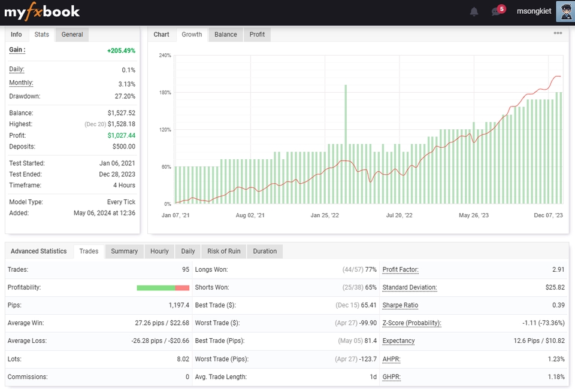The image size is (575, 389).
Task: Click the Sharpe Ratio label
Action: 400,306
